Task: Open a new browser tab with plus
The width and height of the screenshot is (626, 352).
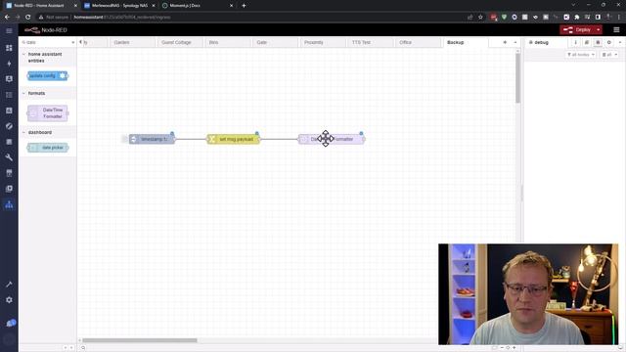Action: [x=244, y=6]
